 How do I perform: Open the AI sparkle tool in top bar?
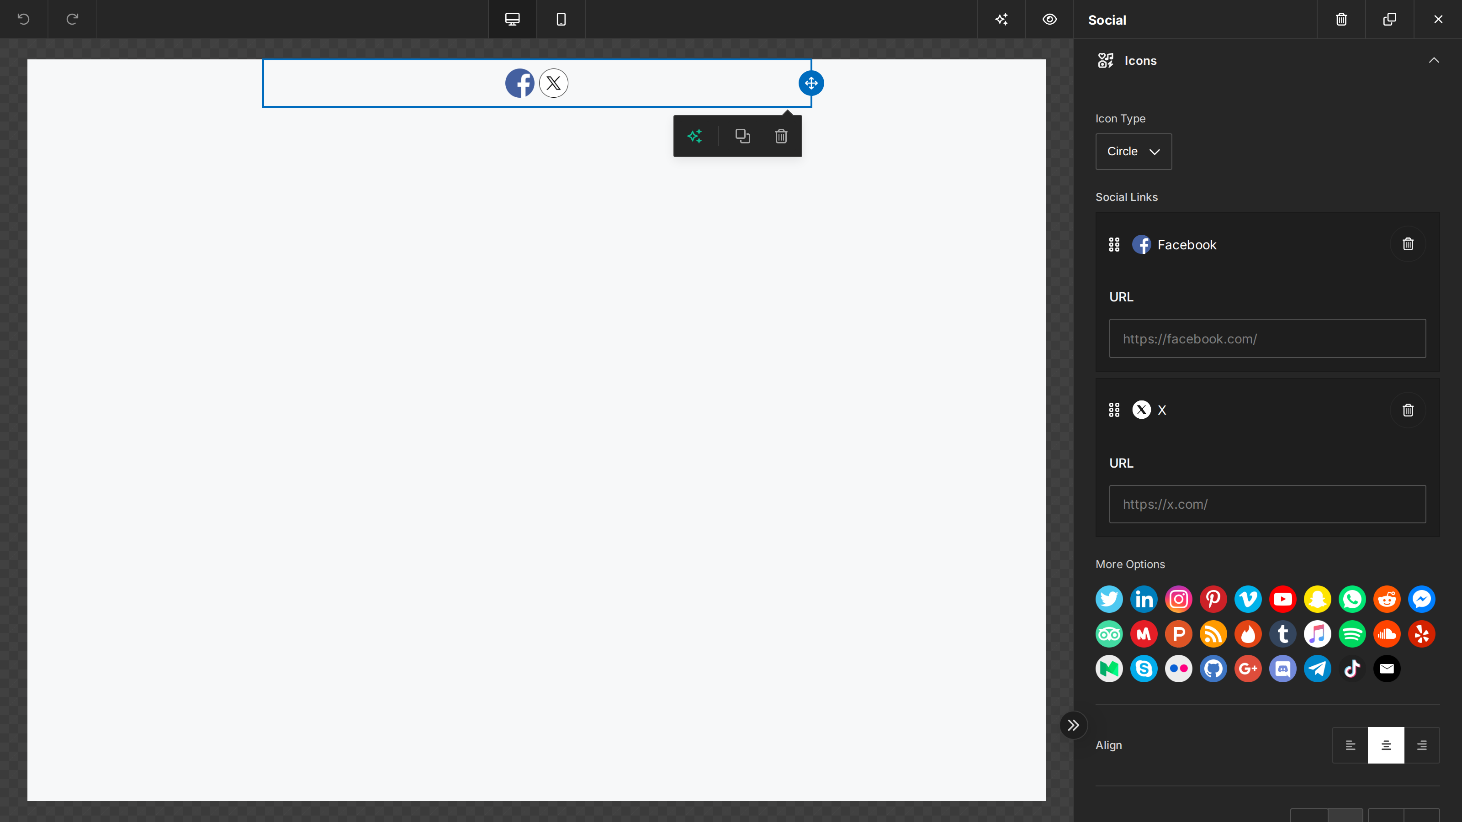click(1001, 19)
